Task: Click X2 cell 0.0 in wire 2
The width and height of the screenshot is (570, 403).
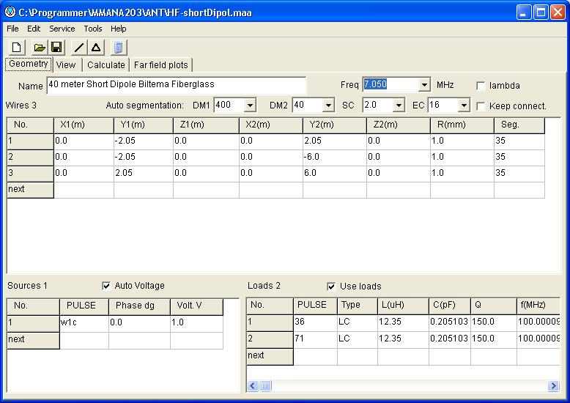Action: coord(271,158)
